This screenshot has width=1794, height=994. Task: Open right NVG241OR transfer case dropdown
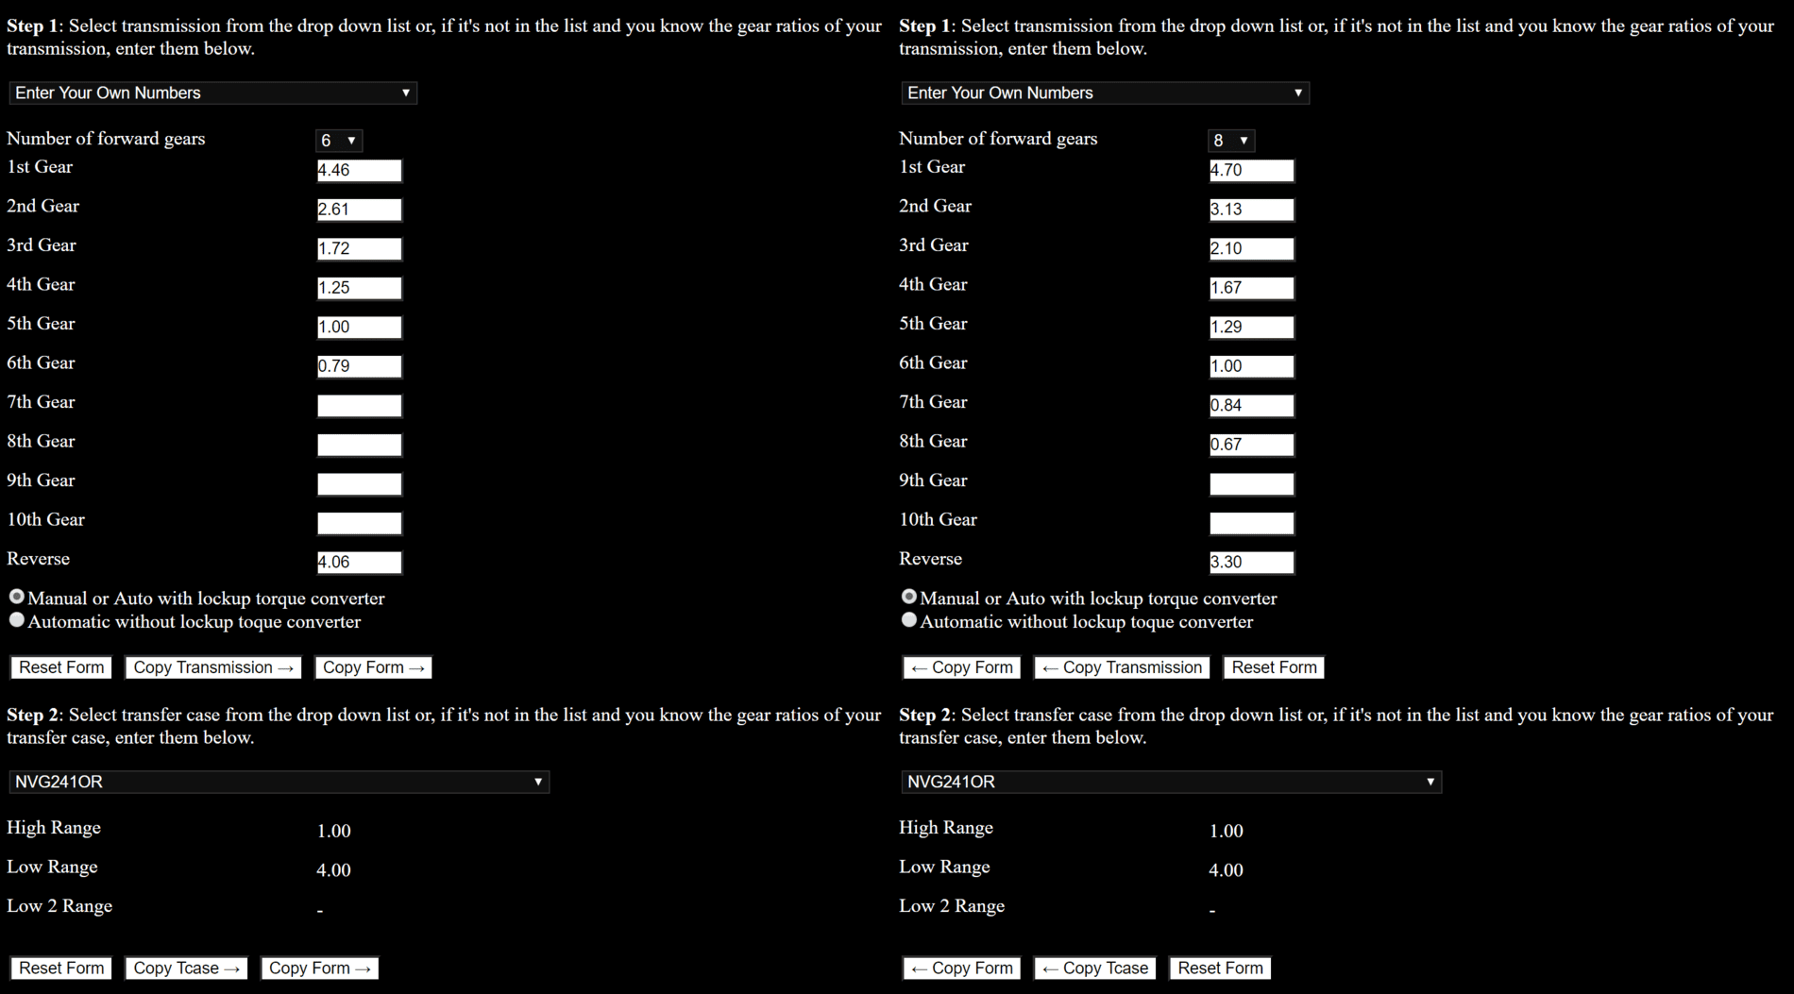point(1171,782)
